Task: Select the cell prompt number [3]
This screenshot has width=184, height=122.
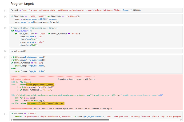Action: pos(6,10)
